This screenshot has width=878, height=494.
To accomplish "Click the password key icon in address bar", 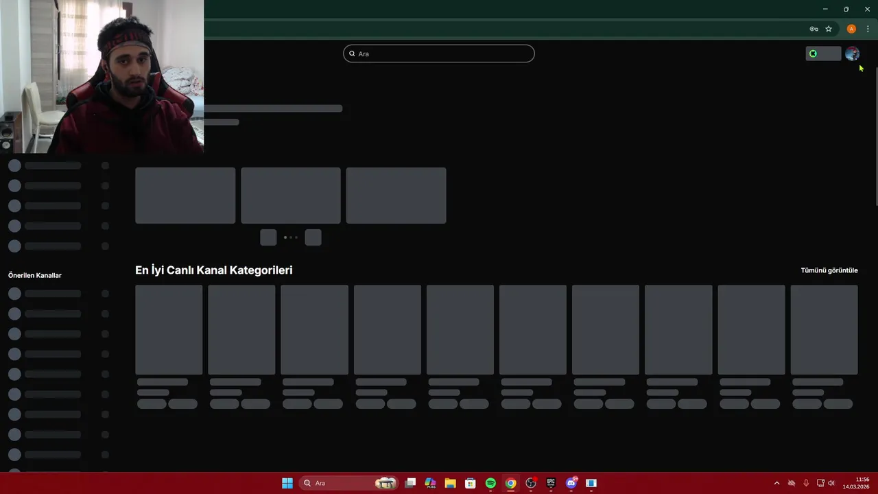I will point(814,29).
